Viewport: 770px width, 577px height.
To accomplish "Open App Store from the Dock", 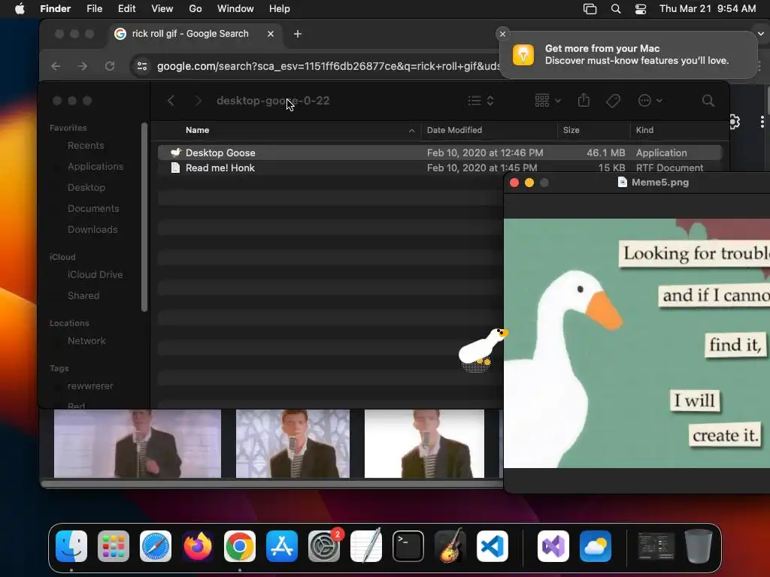I will tap(282, 546).
